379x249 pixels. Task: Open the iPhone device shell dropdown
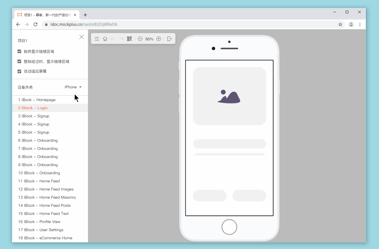click(73, 87)
